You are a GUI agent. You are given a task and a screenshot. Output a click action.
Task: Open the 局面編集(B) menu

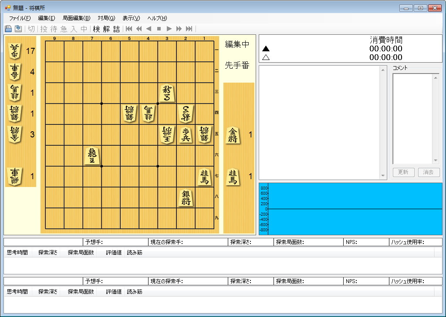[76, 18]
